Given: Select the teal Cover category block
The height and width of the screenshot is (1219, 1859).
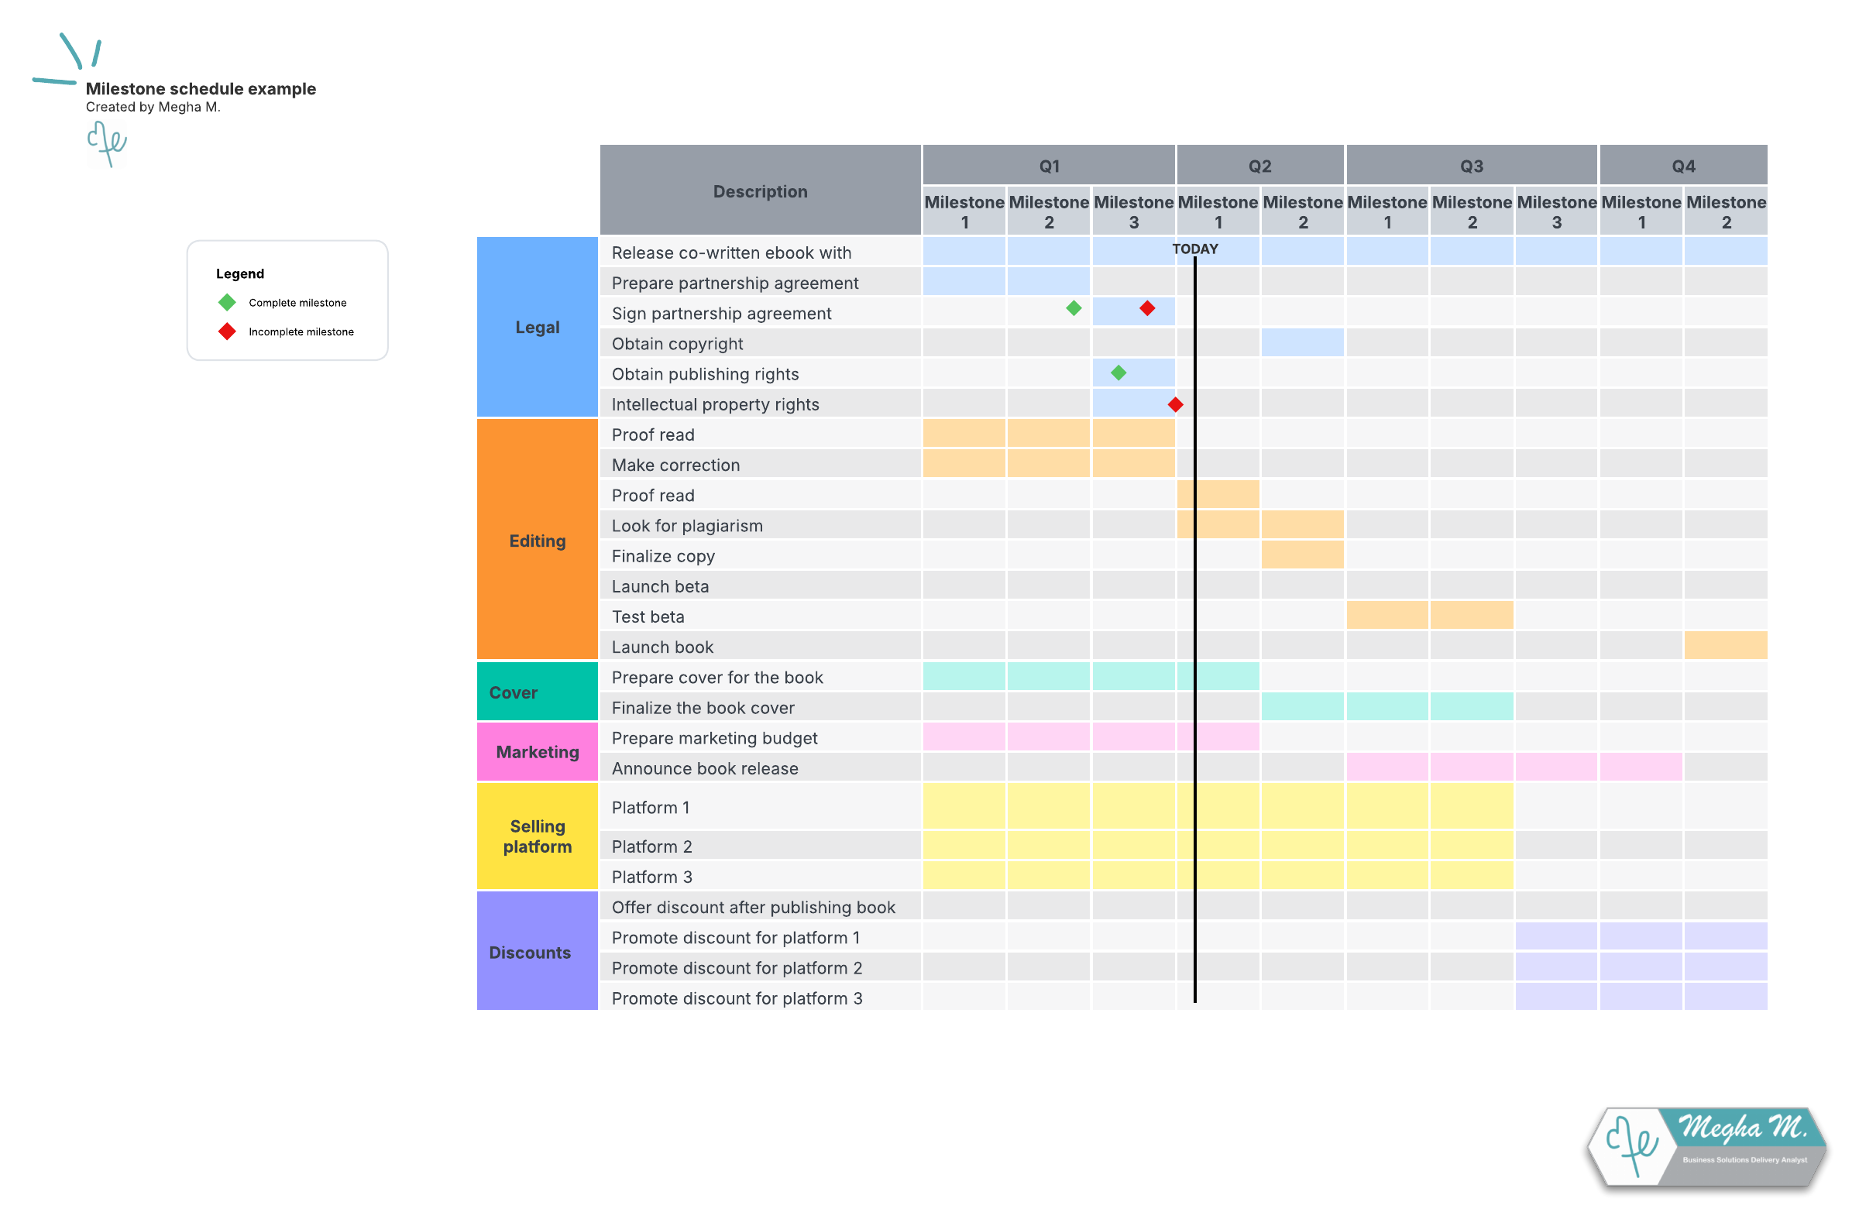Looking at the screenshot, I should tap(538, 692).
